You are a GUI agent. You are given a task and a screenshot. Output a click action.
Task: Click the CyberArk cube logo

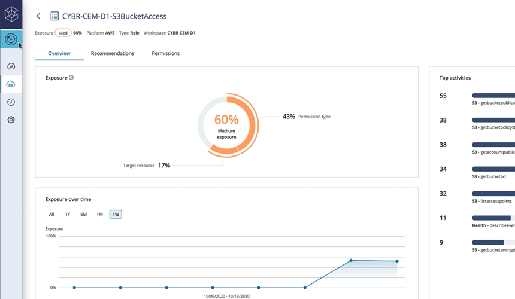[11, 14]
